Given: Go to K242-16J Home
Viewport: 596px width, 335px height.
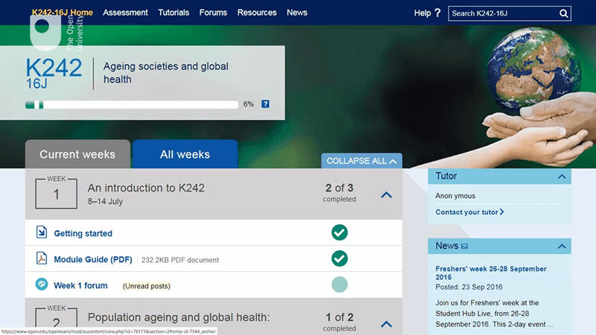Looking at the screenshot, I should 63,13.
